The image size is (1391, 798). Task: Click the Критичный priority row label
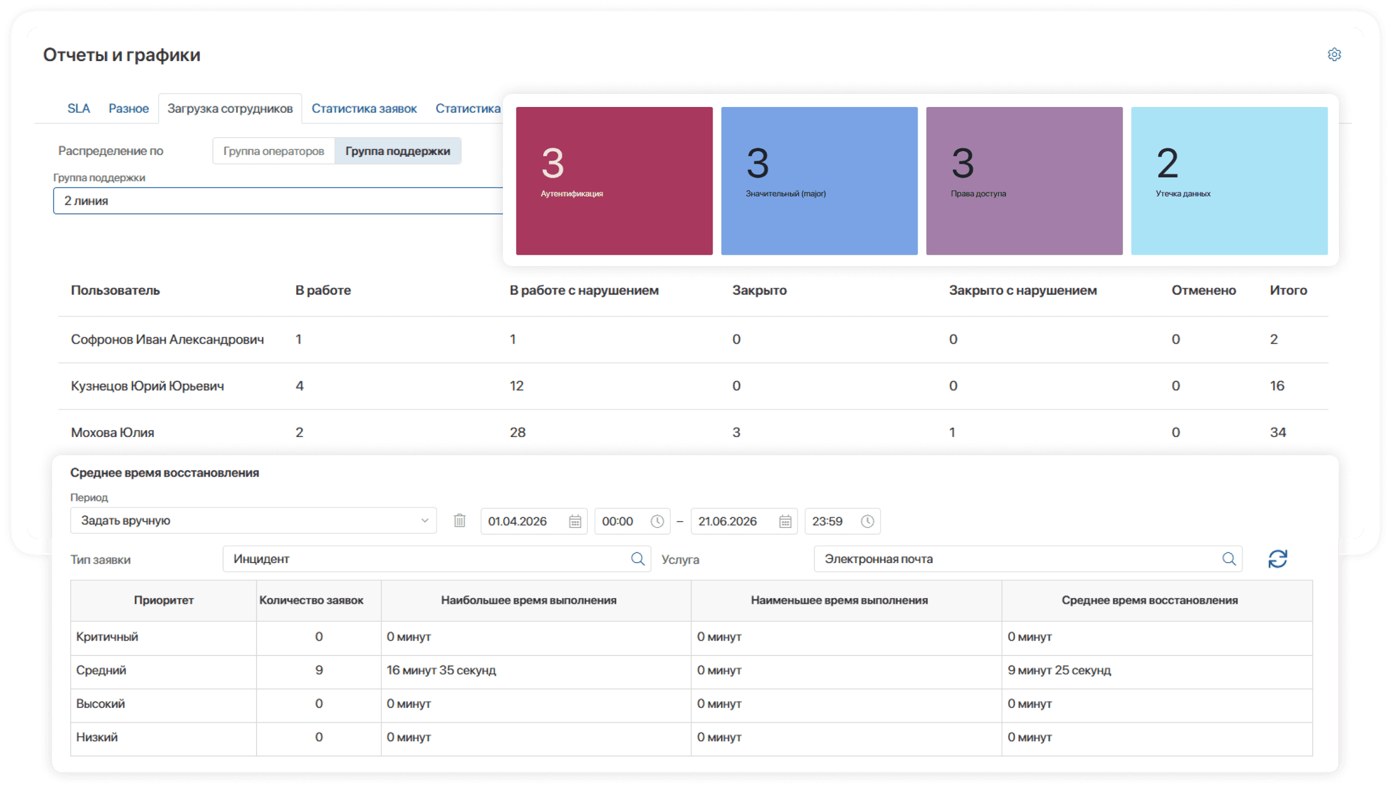[107, 637]
